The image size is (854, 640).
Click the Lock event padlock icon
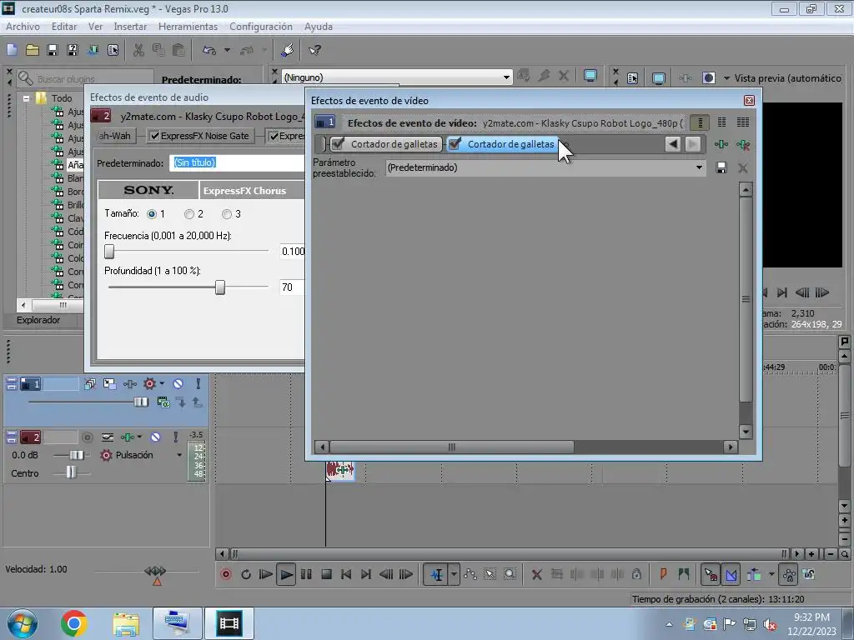coord(636,574)
